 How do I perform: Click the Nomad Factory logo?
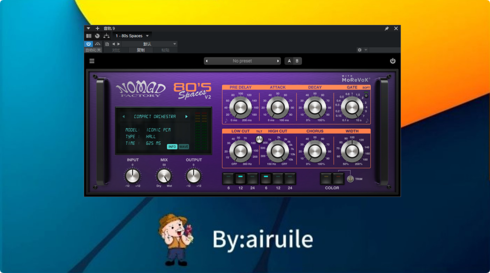(140, 90)
